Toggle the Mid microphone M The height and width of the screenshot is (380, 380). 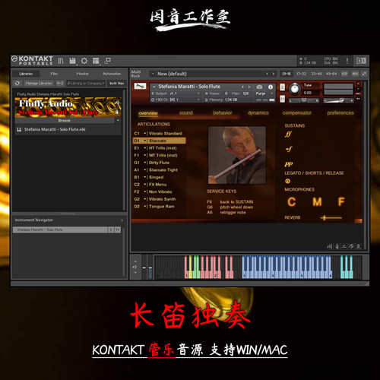pos(317,202)
